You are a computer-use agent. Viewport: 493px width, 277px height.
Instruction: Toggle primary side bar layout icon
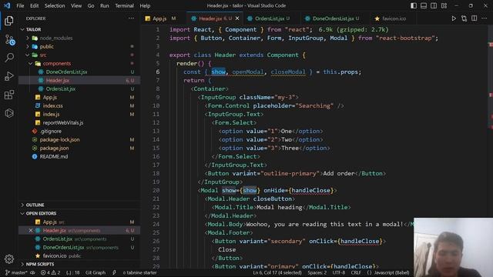(414, 5)
